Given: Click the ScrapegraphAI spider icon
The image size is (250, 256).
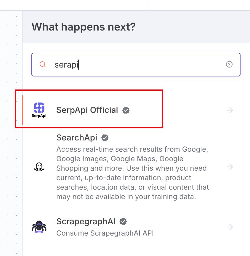Looking at the screenshot, I should (x=39, y=227).
